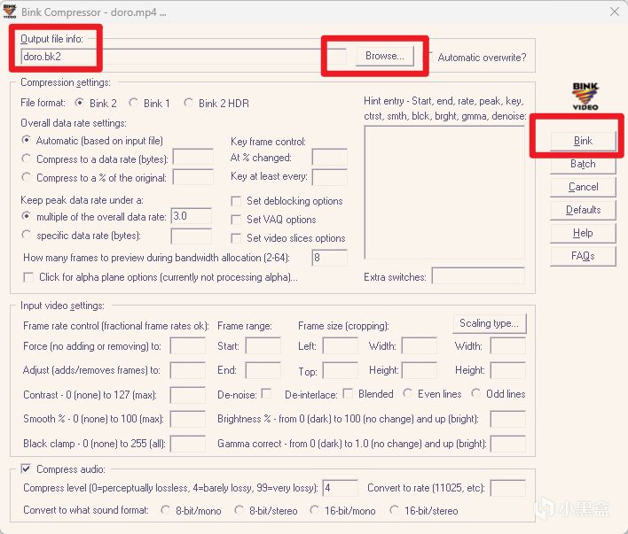Click the audio Compress level field showing 4
Viewport: 628px width, 534px height.
tap(341, 488)
